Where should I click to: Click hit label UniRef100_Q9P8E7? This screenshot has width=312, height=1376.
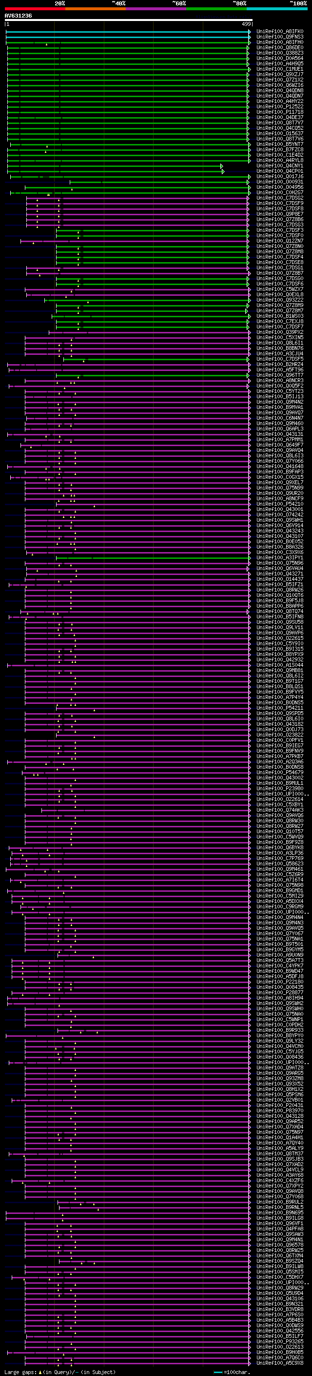(x=279, y=214)
